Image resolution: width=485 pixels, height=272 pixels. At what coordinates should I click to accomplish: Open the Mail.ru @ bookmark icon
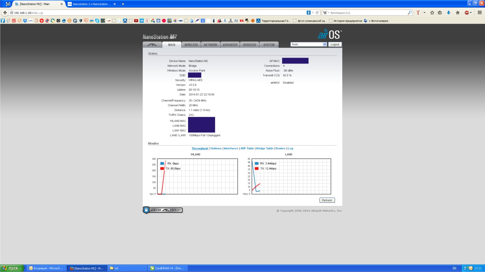(x=169, y=21)
